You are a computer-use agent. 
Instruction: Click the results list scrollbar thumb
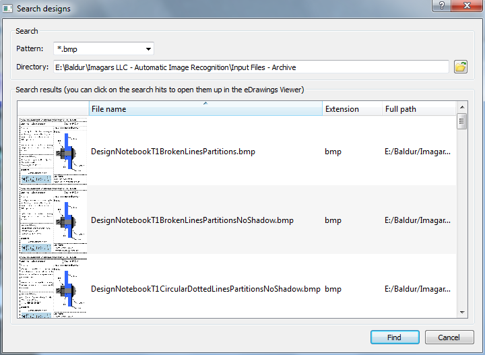click(462, 121)
